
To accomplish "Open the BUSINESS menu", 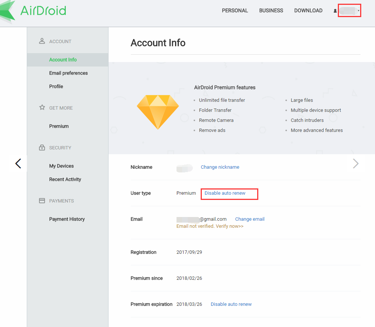I will 271,10.
